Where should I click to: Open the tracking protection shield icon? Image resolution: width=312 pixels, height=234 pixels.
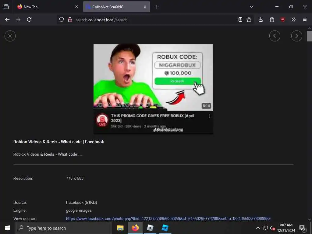point(62,20)
